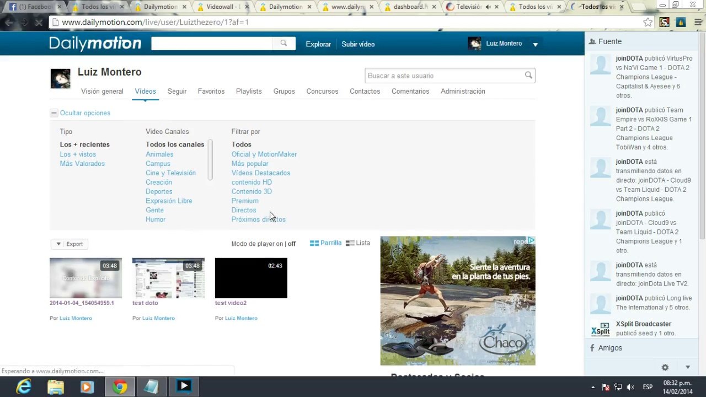Image resolution: width=706 pixels, height=397 pixels.
Task: Click magnifier in 'Buscar a este usuario' box
Action: tap(528, 76)
